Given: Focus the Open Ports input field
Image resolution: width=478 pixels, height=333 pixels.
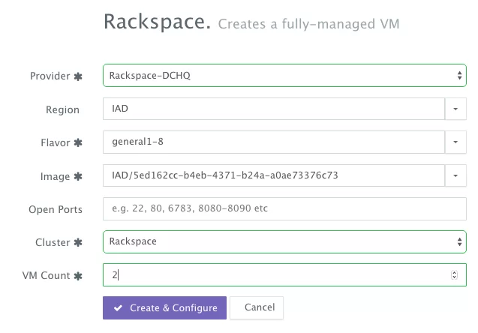Looking at the screenshot, I should (284, 208).
